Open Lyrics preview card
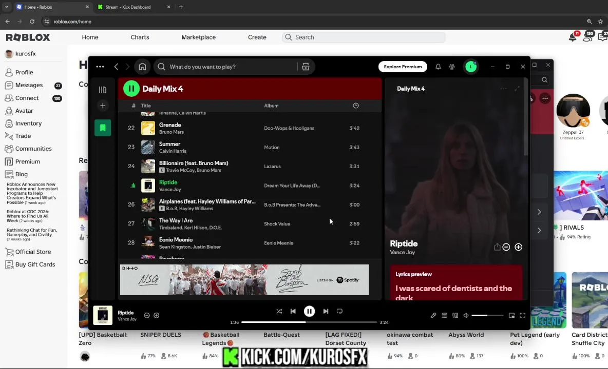 point(456,282)
